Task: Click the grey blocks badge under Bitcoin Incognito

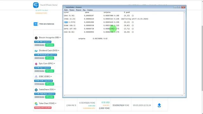Action: [39, 45]
